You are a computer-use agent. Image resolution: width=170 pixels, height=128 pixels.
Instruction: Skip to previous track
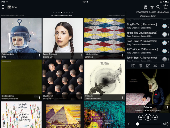coord(141,117)
